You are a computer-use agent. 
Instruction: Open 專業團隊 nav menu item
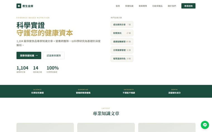click(143, 6)
